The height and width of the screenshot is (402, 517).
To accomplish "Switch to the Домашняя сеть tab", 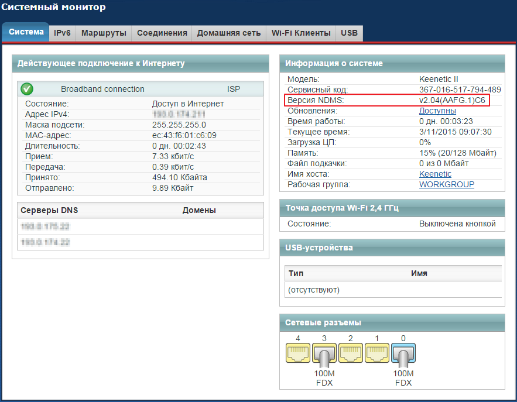I will click(228, 33).
